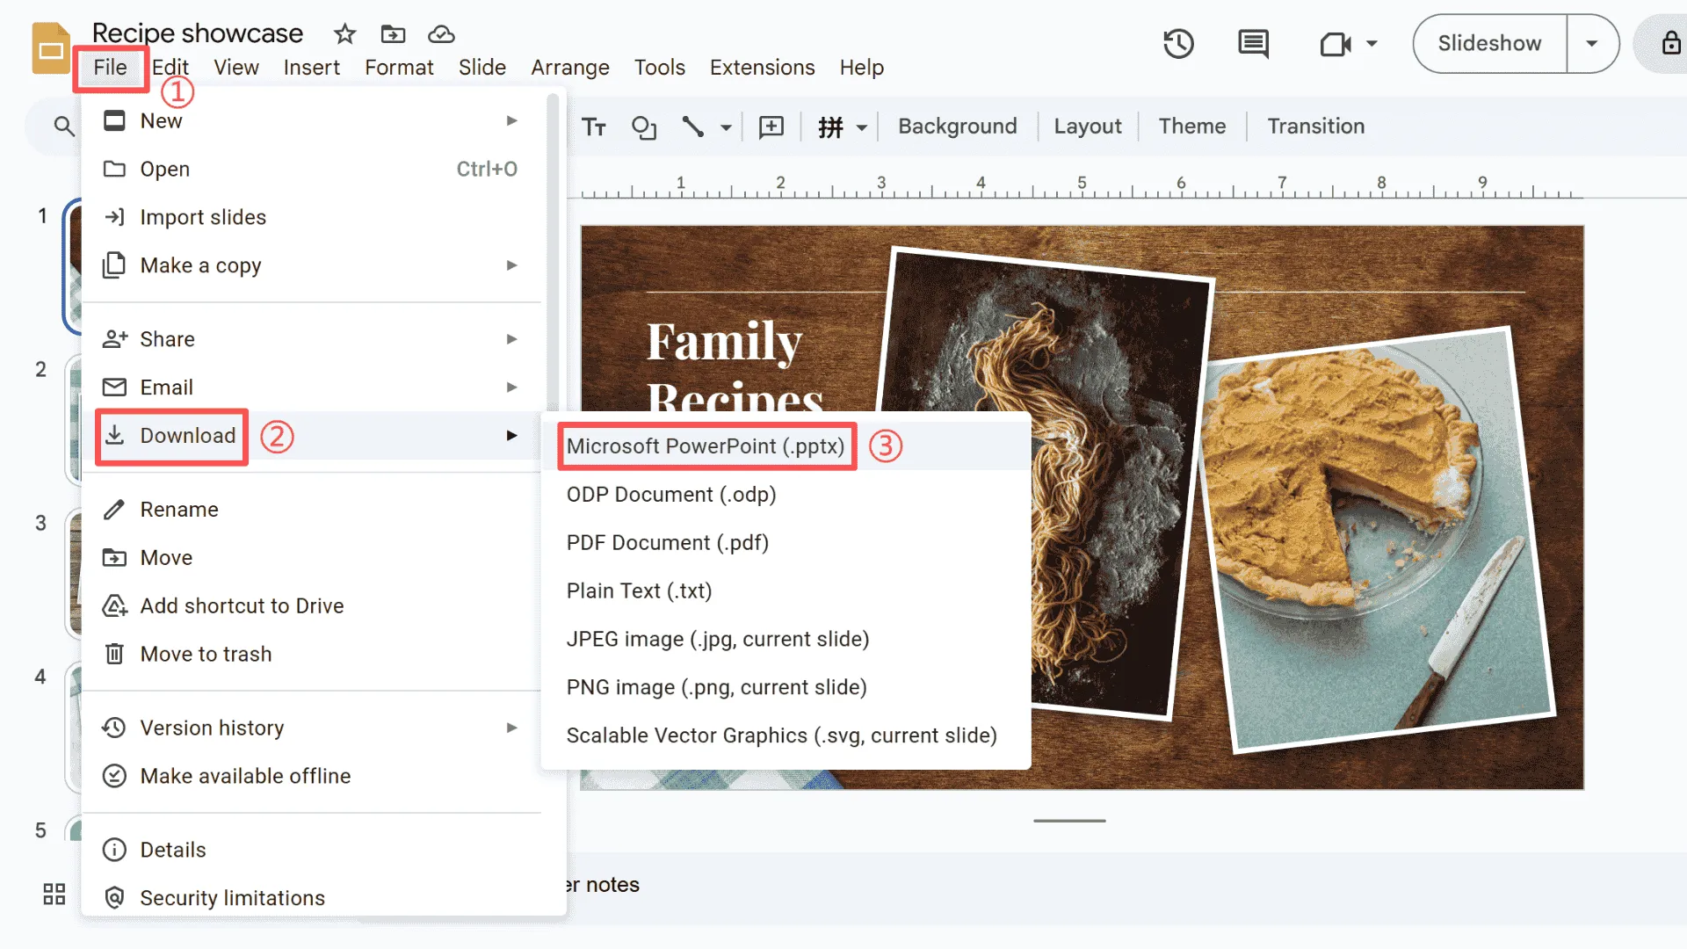
Task: Open the File menu
Action: pyautogui.click(x=110, y=68)
